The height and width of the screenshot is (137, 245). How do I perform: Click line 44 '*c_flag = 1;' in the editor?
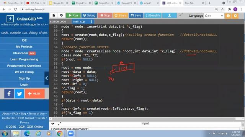[x=73, y=88]
